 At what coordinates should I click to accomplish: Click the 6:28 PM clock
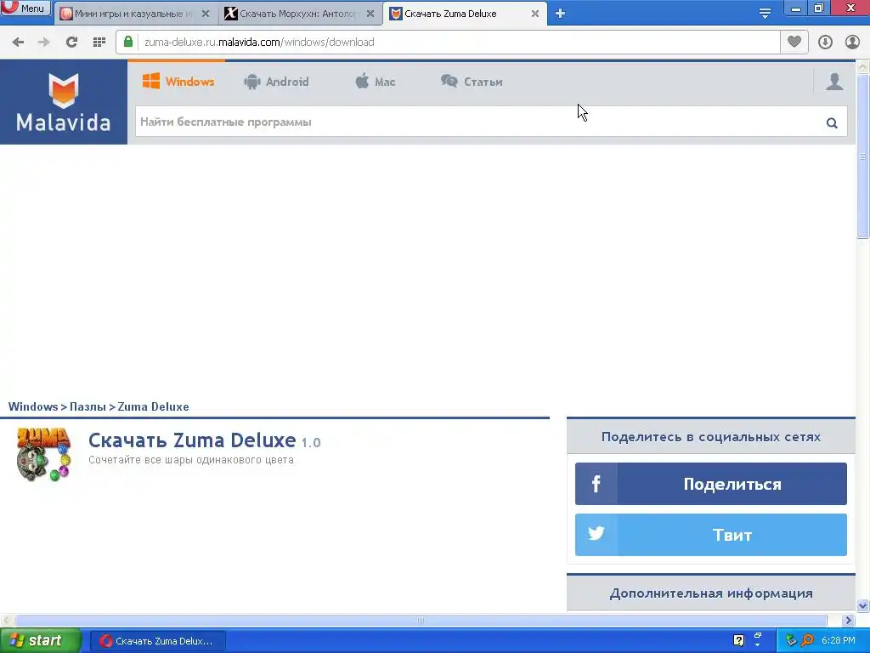click(x=838, y=641)
